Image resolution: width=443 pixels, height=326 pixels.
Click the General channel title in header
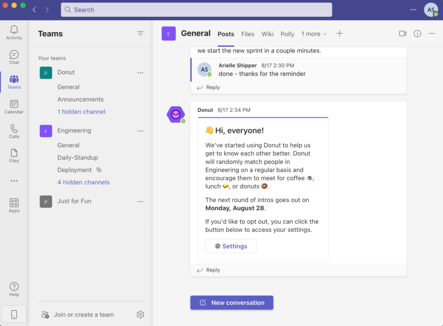click(196, 33)
